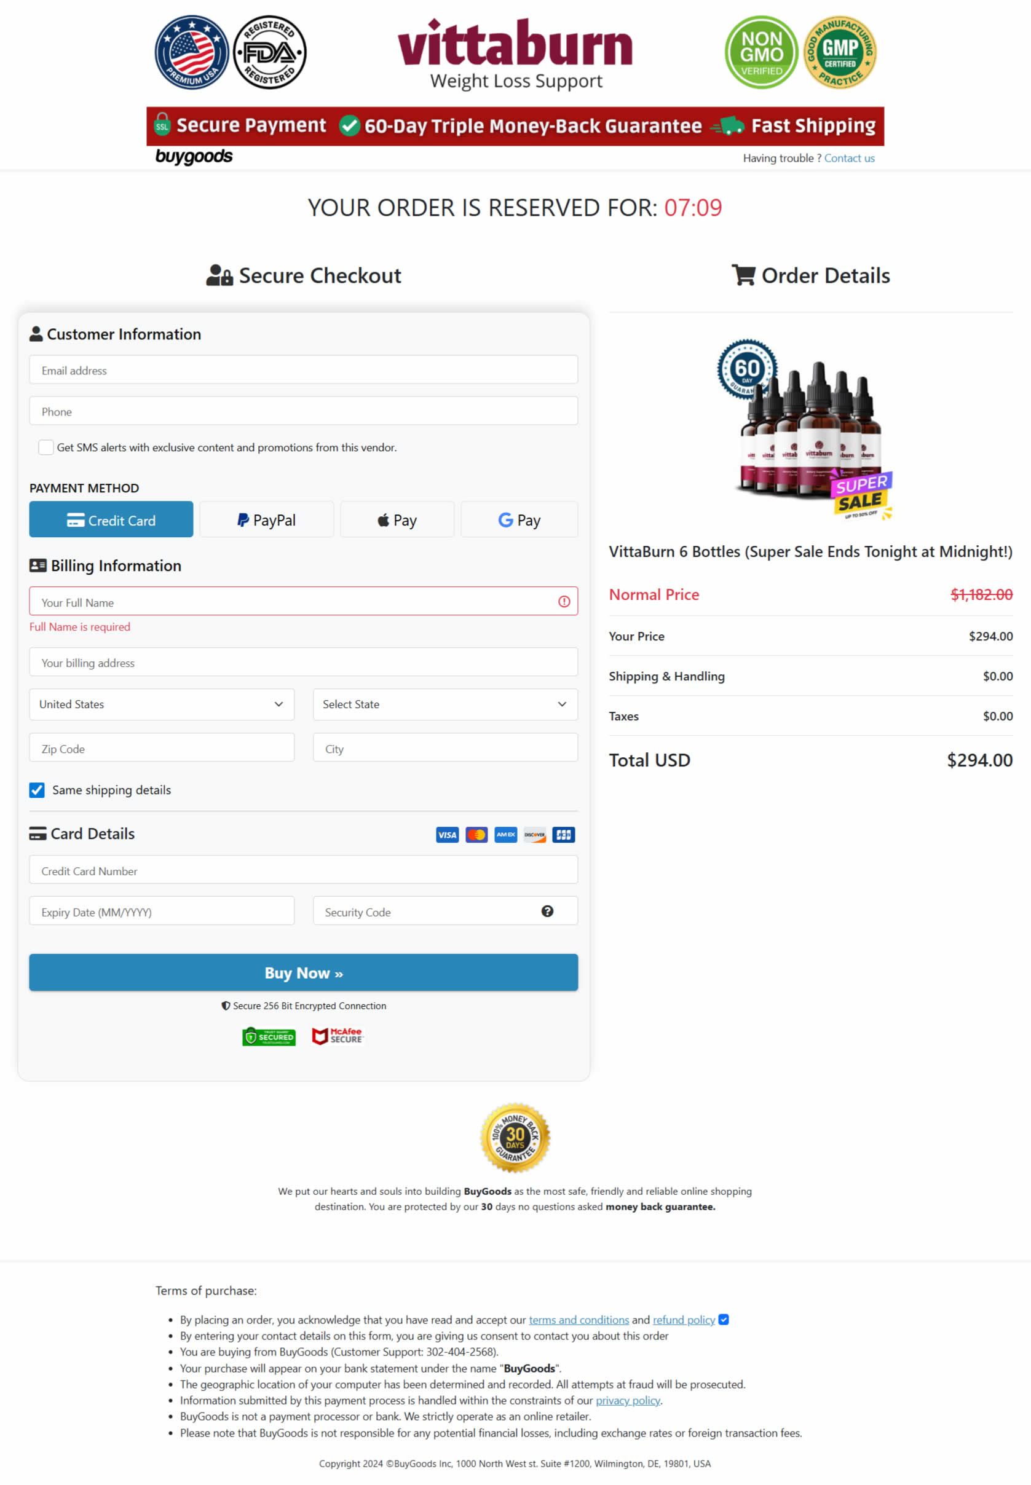Click the SSL padlock icon in the banner

tap(162, 125)
